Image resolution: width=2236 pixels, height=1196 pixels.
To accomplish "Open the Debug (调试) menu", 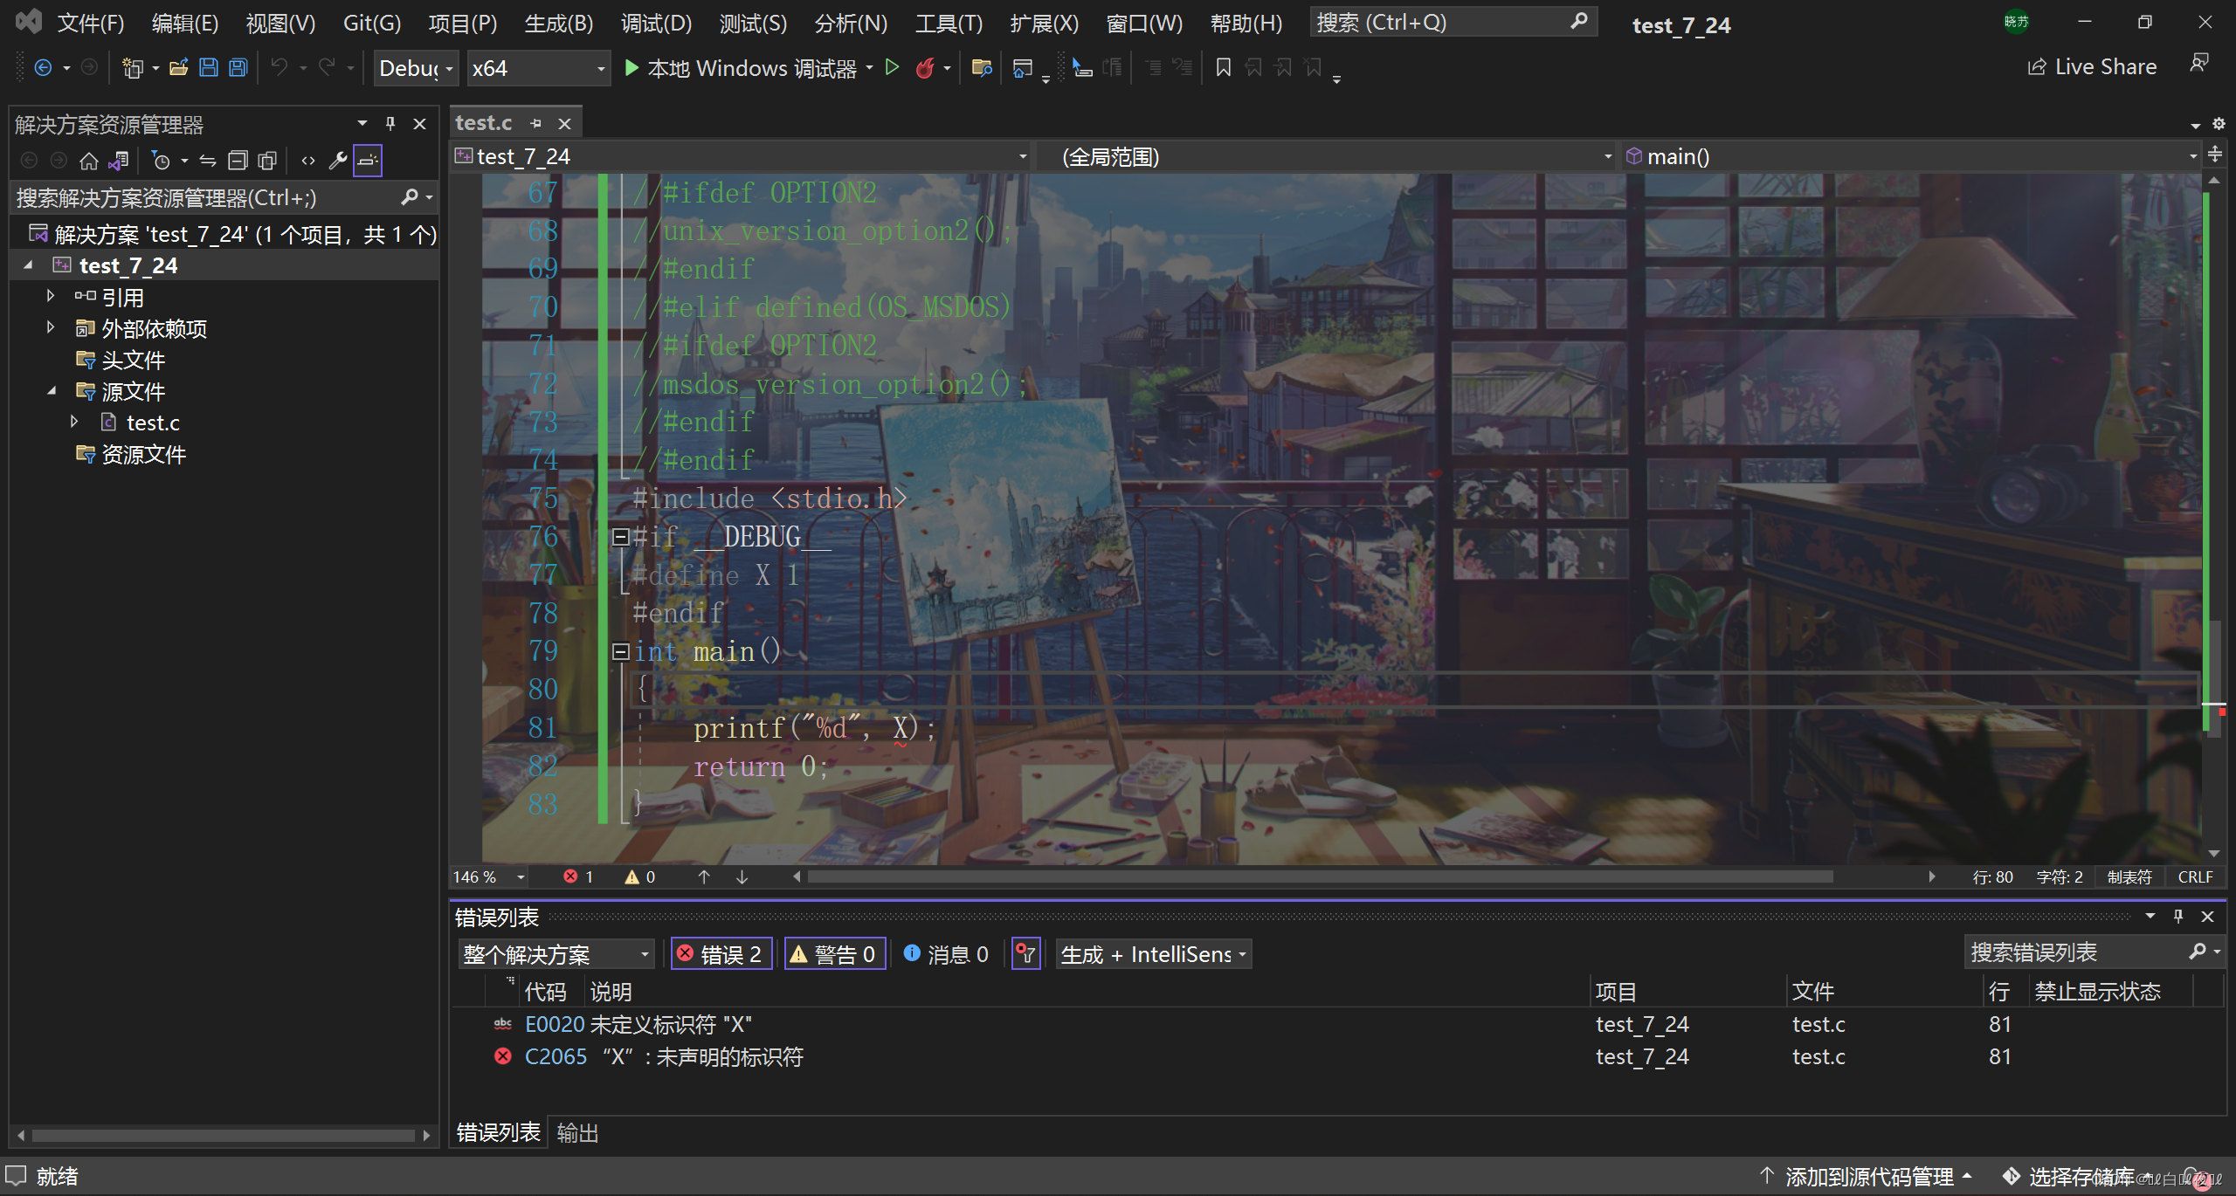I will pyautogui.click(x=656, y=23).
